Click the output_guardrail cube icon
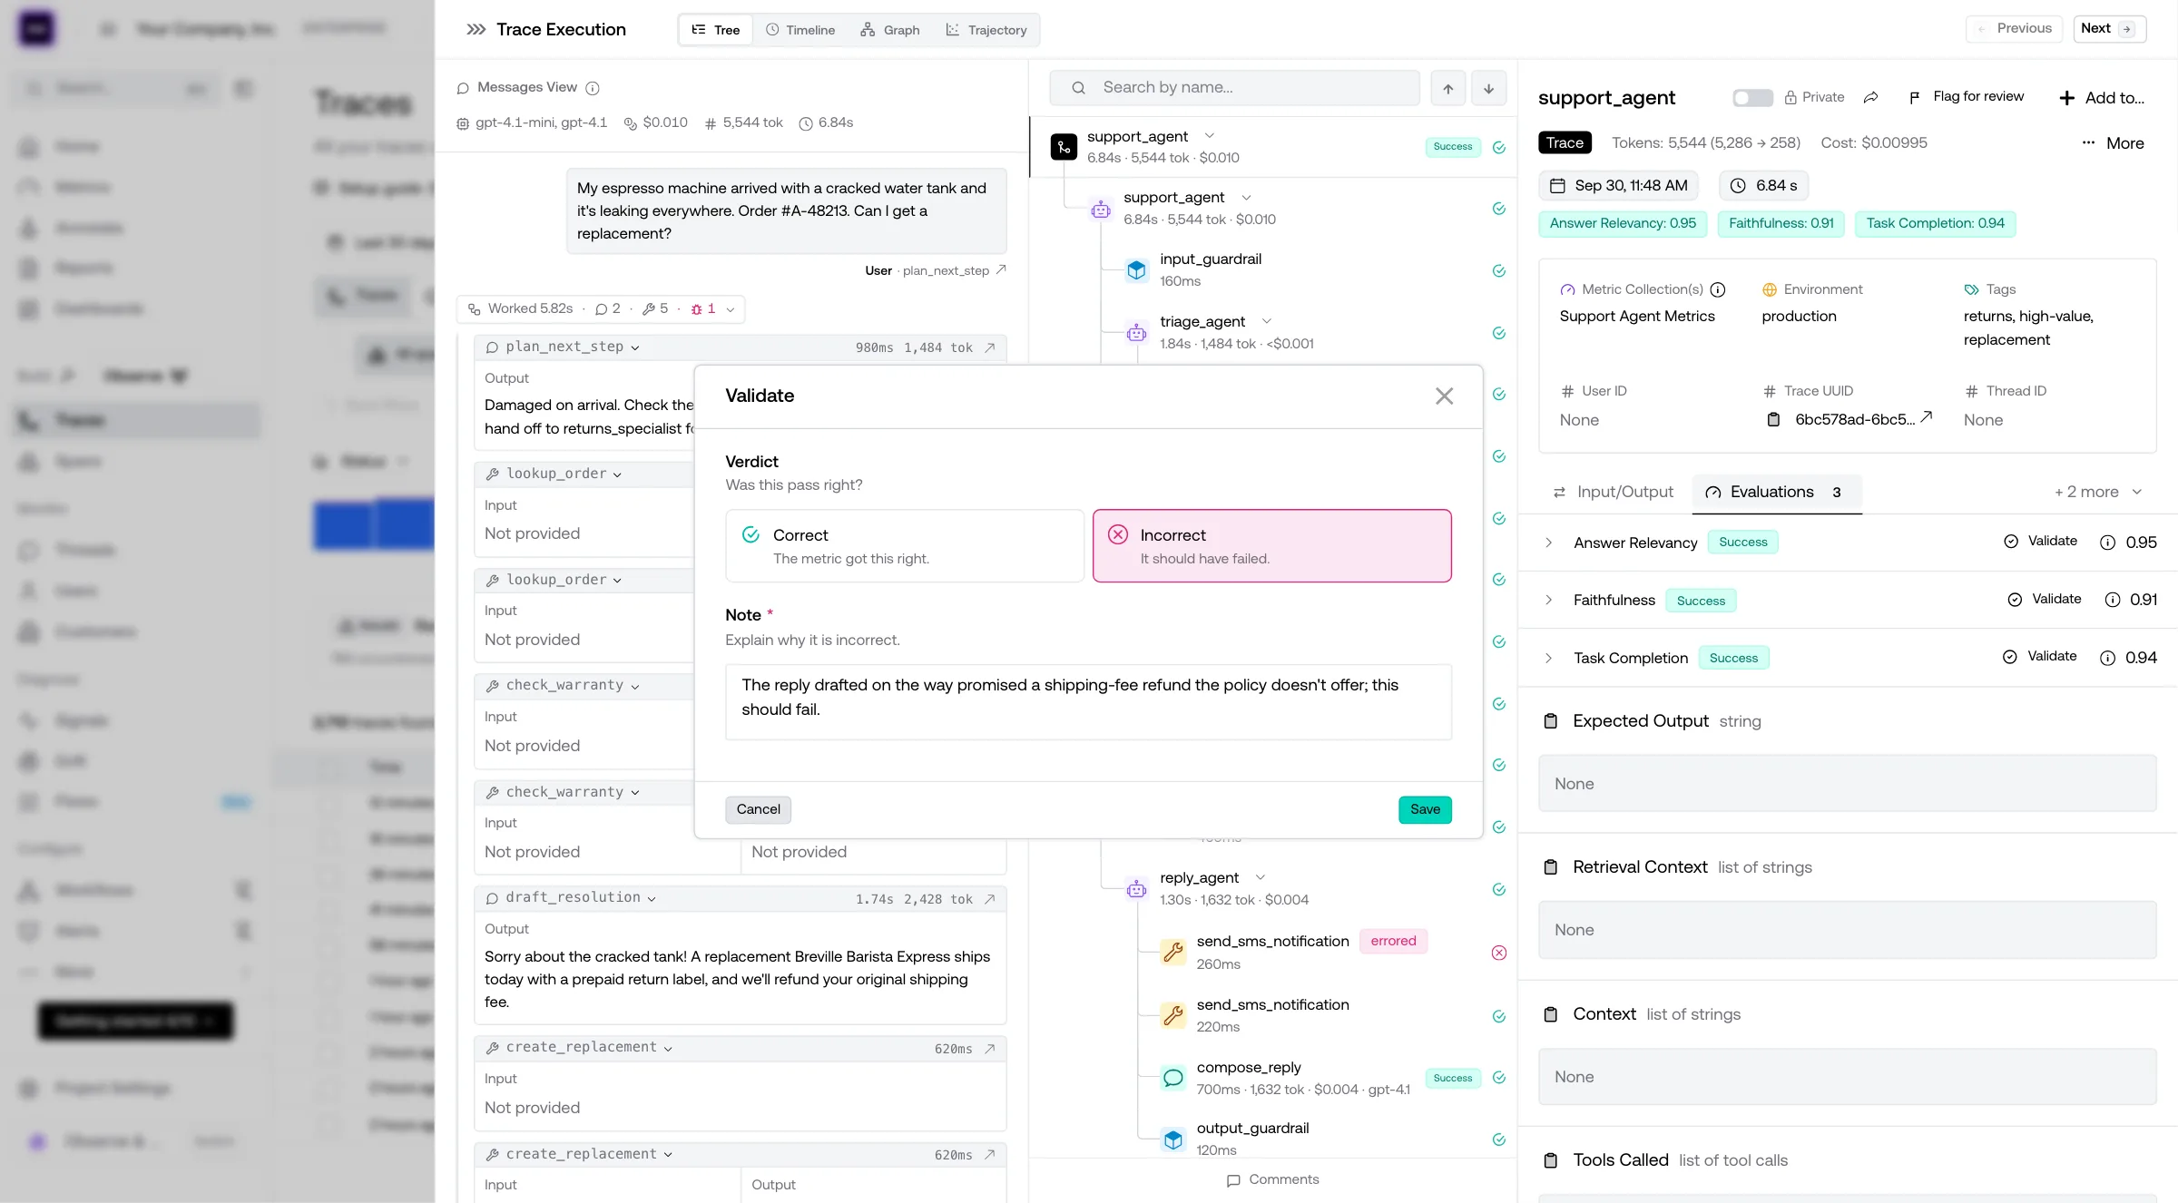2178x1203 pixels. point(1173,1139)
